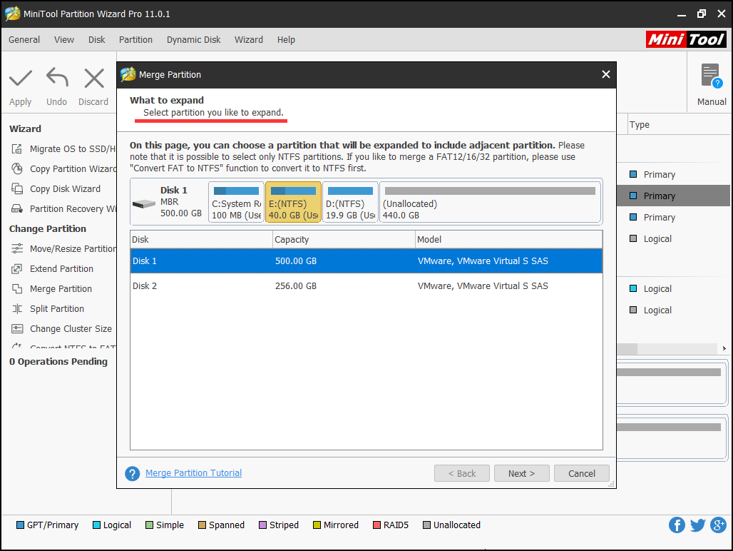Click the Discard X icon

pos(94,78)
